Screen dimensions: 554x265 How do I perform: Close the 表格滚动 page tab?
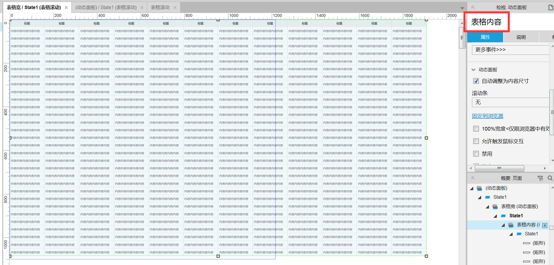(175, 8)
